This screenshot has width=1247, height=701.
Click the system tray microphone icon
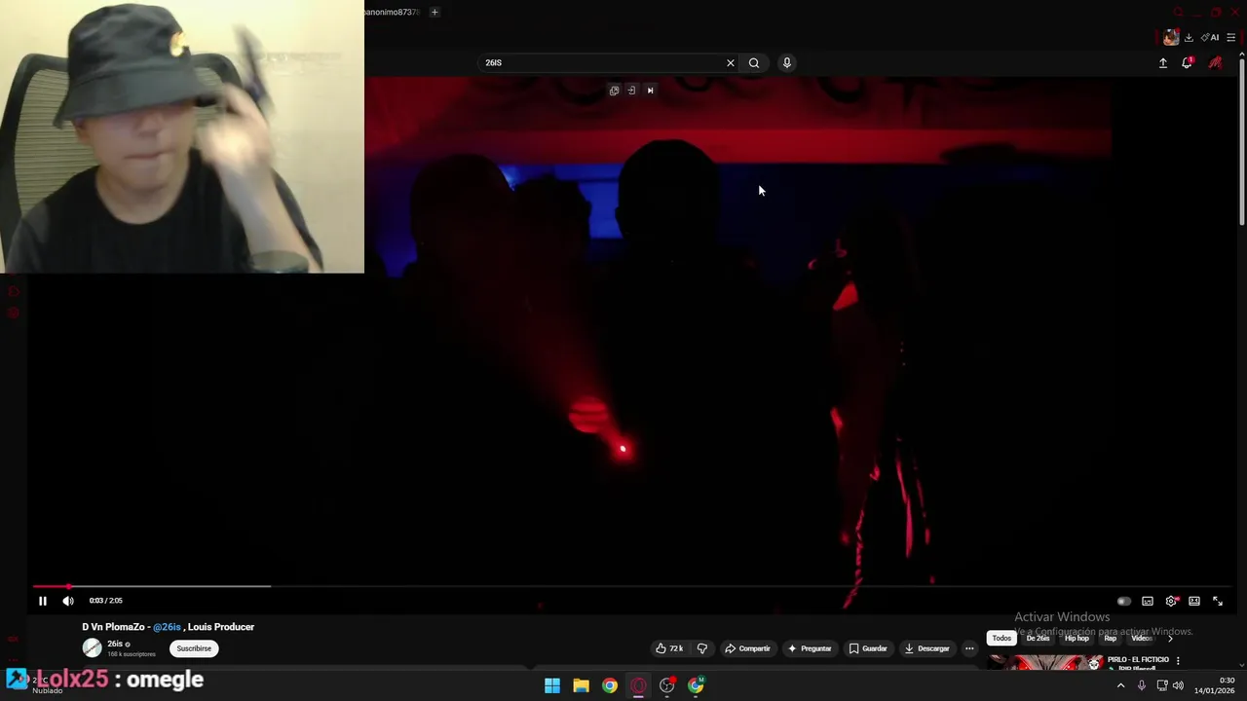pos(1142,685)
